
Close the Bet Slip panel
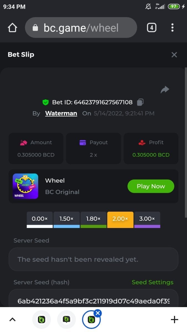tap(174, 55)
